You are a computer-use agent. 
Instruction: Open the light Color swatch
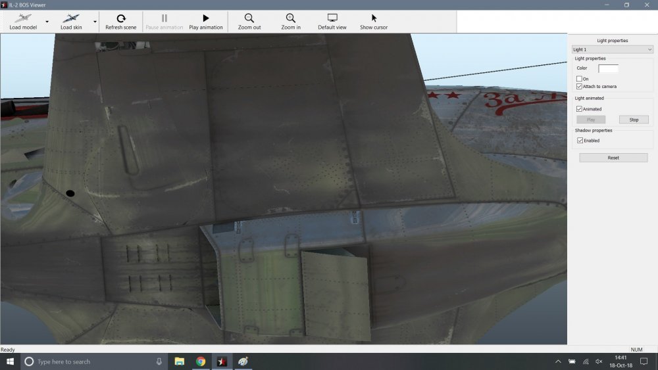pos(608,68)
